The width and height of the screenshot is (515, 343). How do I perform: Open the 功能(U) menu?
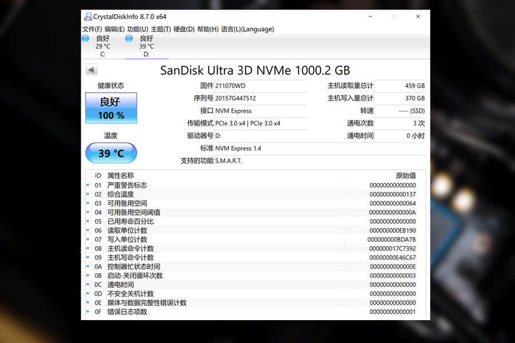[x=137, y=29]
